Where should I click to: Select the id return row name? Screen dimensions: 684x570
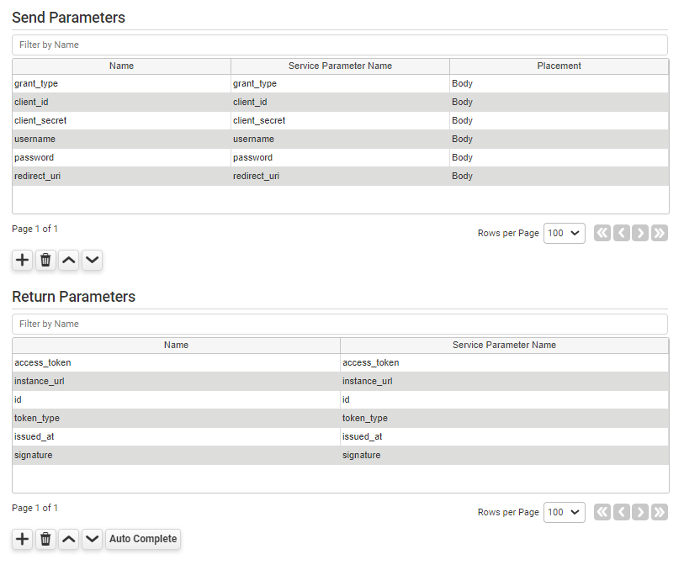tap(176, 399)
